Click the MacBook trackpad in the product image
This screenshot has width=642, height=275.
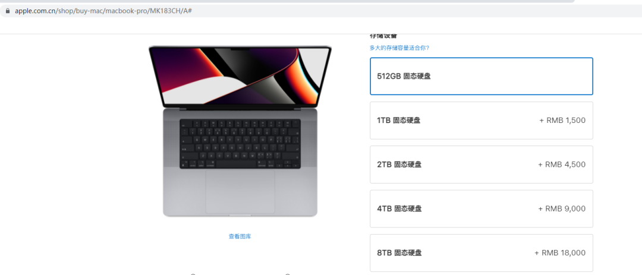pyautogui.click(x=240, y=191)
